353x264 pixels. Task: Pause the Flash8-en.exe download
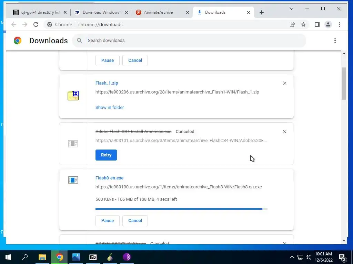108,221
